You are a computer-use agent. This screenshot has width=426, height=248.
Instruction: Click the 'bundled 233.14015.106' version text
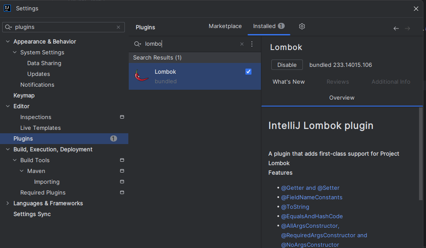point(340,65)
